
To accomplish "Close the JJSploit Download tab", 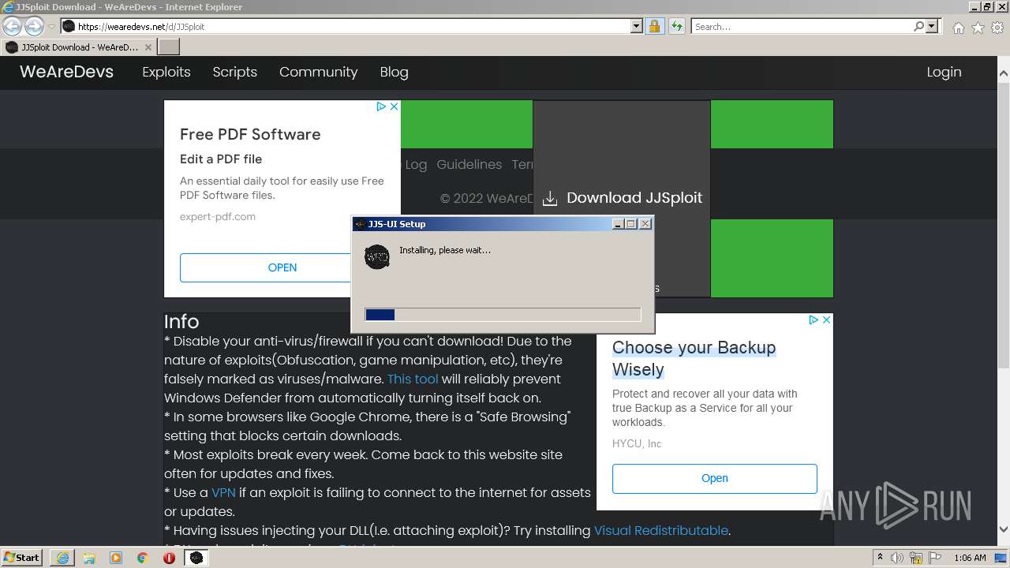I will pos(148,47).
